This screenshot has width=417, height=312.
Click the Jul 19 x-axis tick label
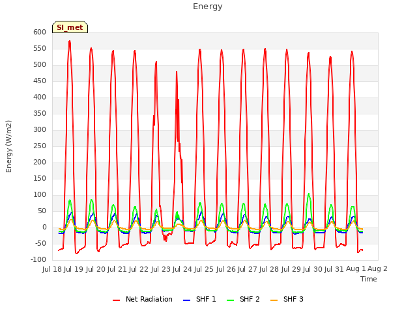pyautogui.click(x=74, y=269)
